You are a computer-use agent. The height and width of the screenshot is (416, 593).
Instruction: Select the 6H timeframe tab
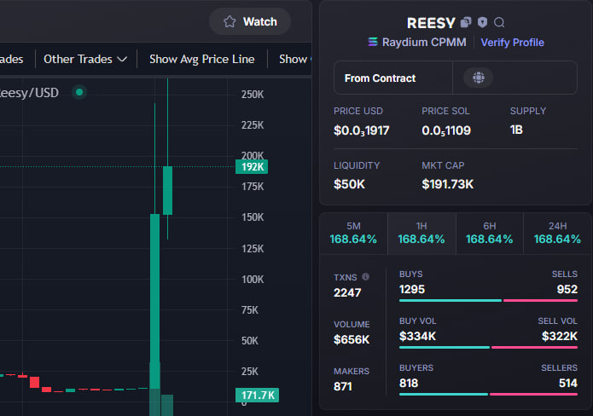pos(490,233)
